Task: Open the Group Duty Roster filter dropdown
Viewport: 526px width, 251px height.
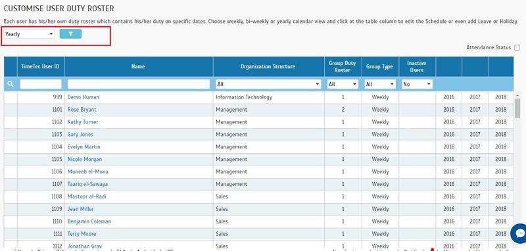Action: click(x=343, y=84)
